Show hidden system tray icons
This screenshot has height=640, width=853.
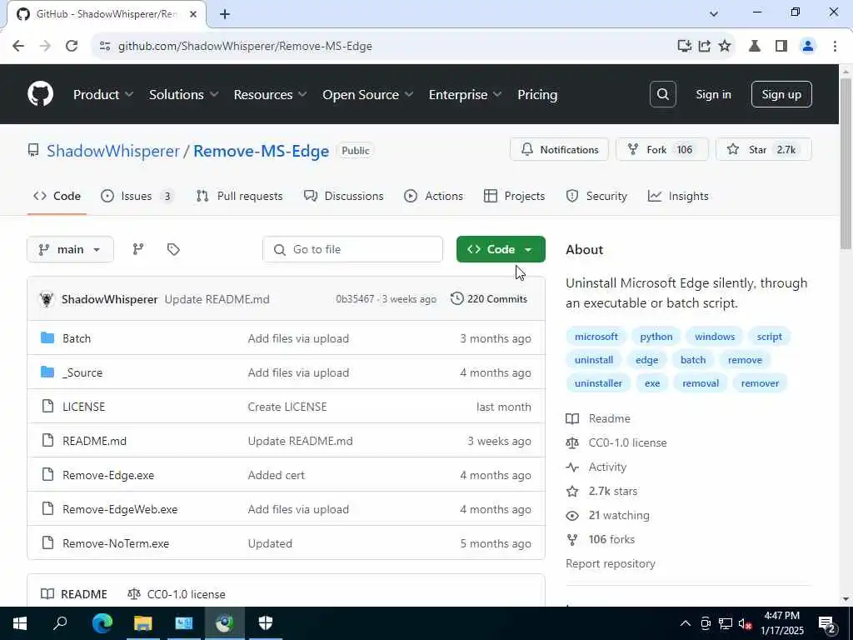tap(686, 623)
